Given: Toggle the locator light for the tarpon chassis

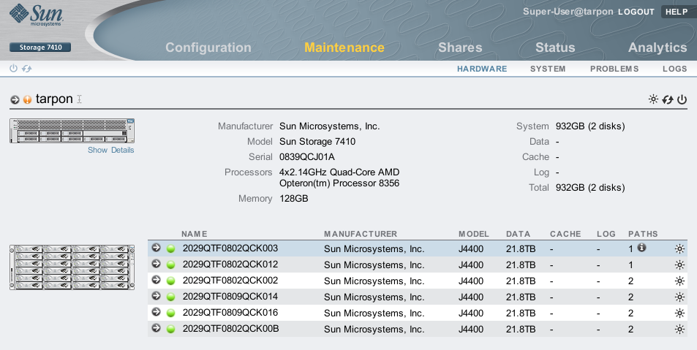Looking at the screenshot, I should point(653,99).
